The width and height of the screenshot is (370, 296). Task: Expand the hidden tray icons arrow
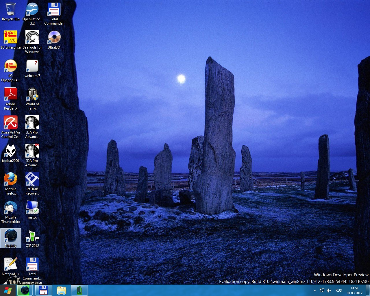coord(315,291)
